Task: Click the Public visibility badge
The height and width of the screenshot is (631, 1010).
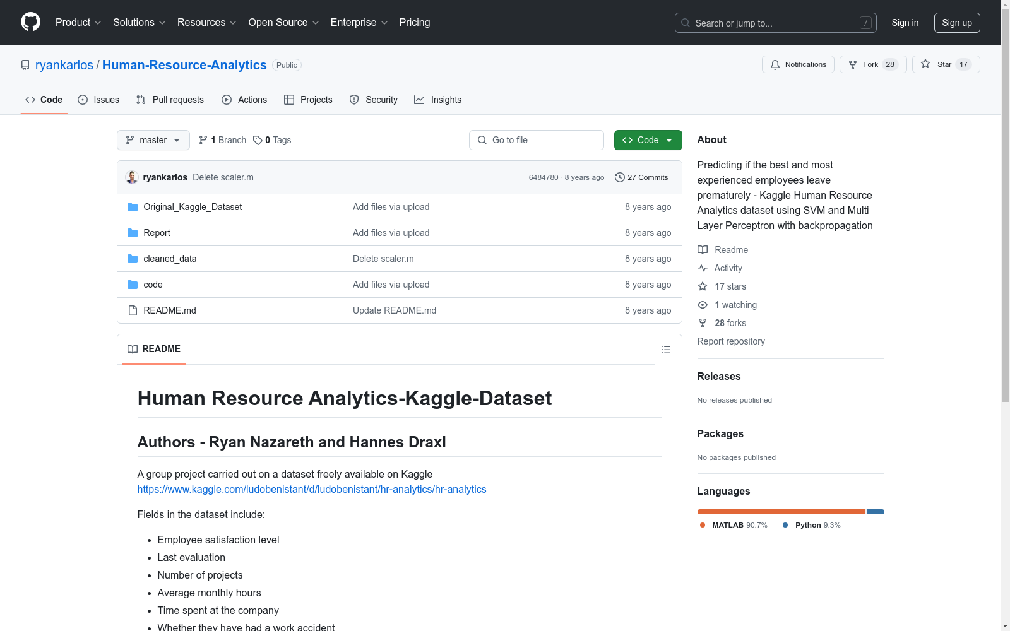Action: [287, 65]
